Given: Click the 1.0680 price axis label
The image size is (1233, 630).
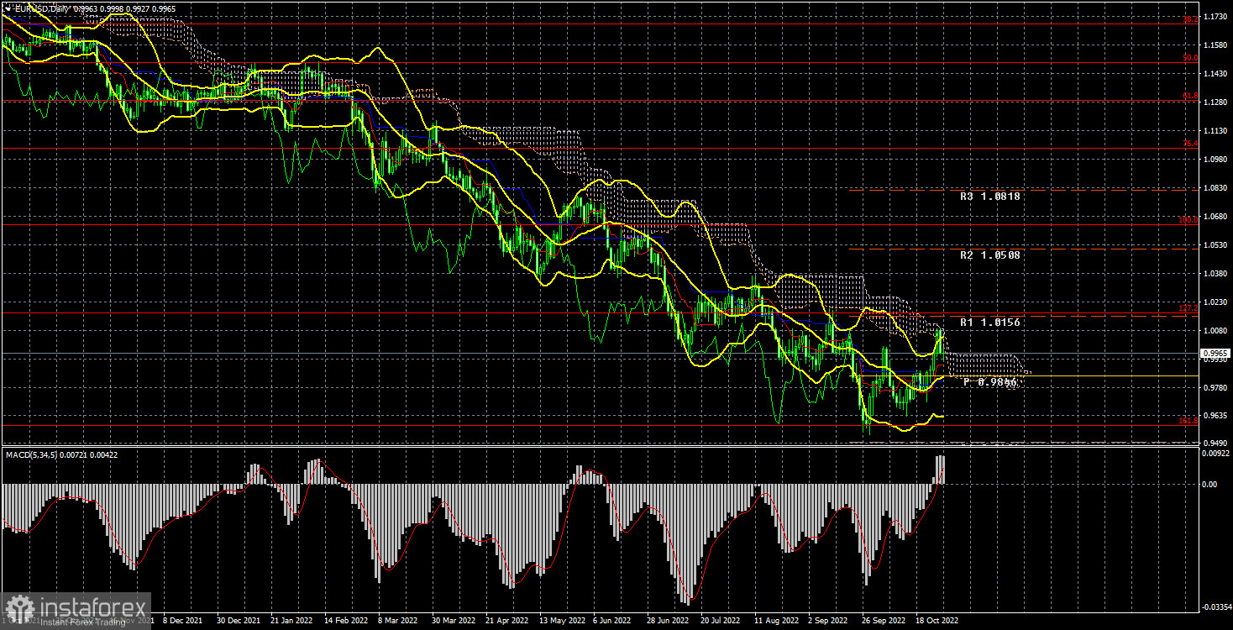Looking at the screenshot, I should [x=1215, y=217].
